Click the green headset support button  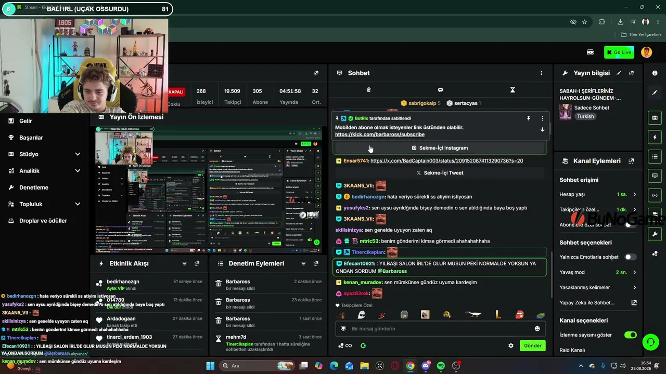click(x=650, y=342)
